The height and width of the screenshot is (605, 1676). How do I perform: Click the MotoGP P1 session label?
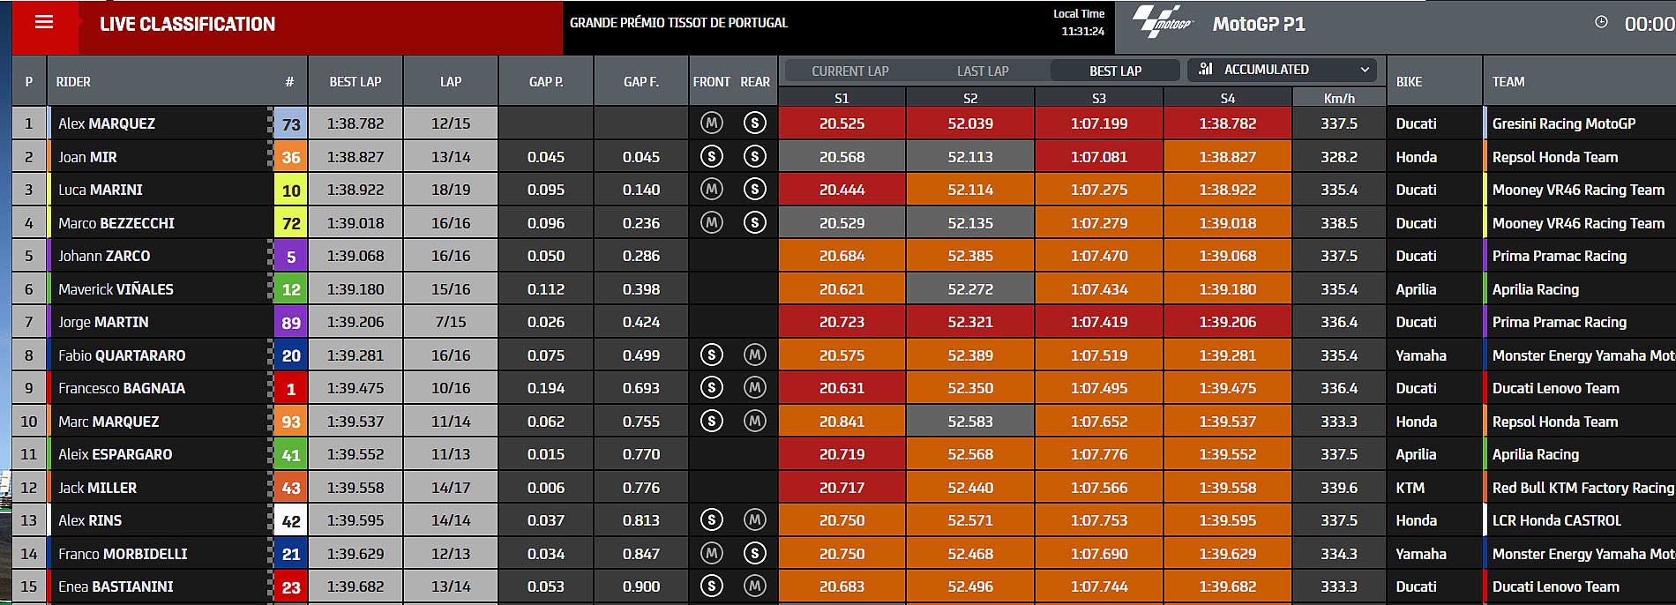point(1259,24)
